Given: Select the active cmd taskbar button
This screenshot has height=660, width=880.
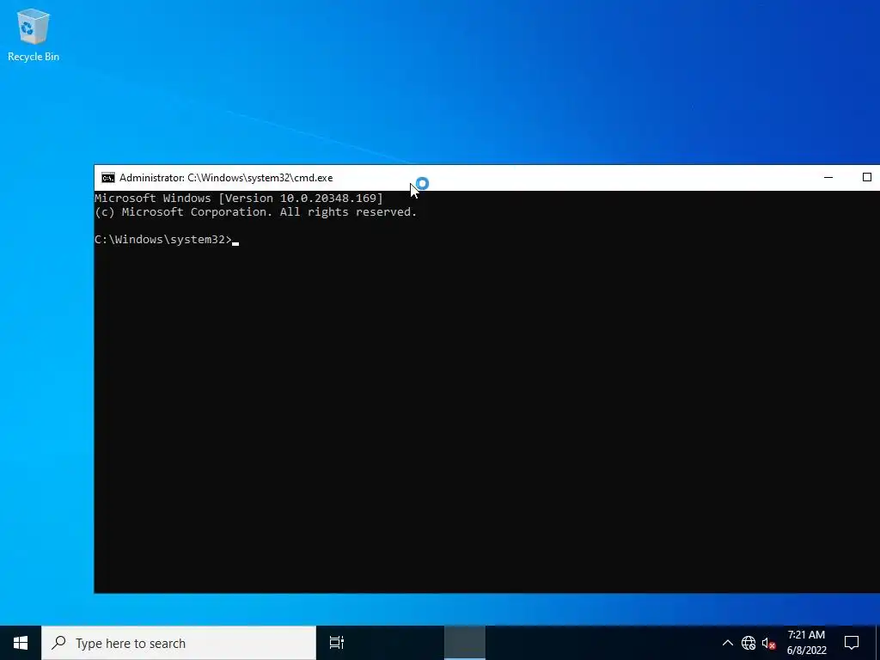Looking at the screenshot, I should pyautogui.click(x=465, y=643).
